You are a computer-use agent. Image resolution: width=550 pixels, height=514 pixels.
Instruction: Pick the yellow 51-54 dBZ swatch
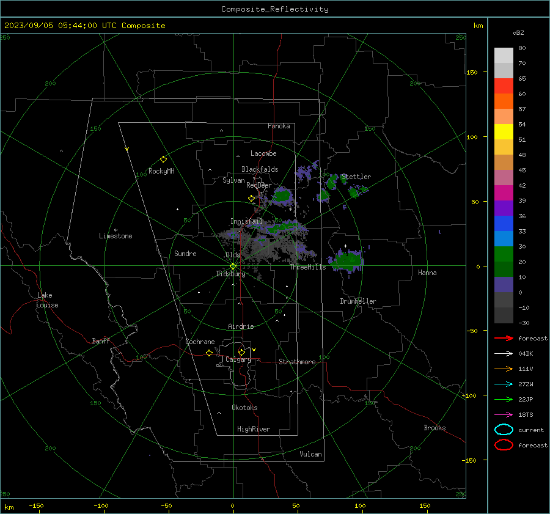(x=504, y=132)
